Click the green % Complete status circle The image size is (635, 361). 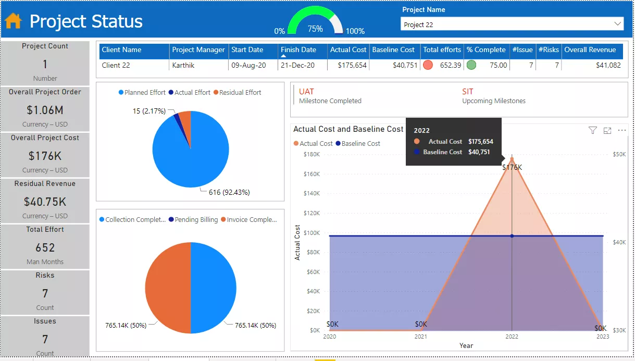click(x=471, y=65)
